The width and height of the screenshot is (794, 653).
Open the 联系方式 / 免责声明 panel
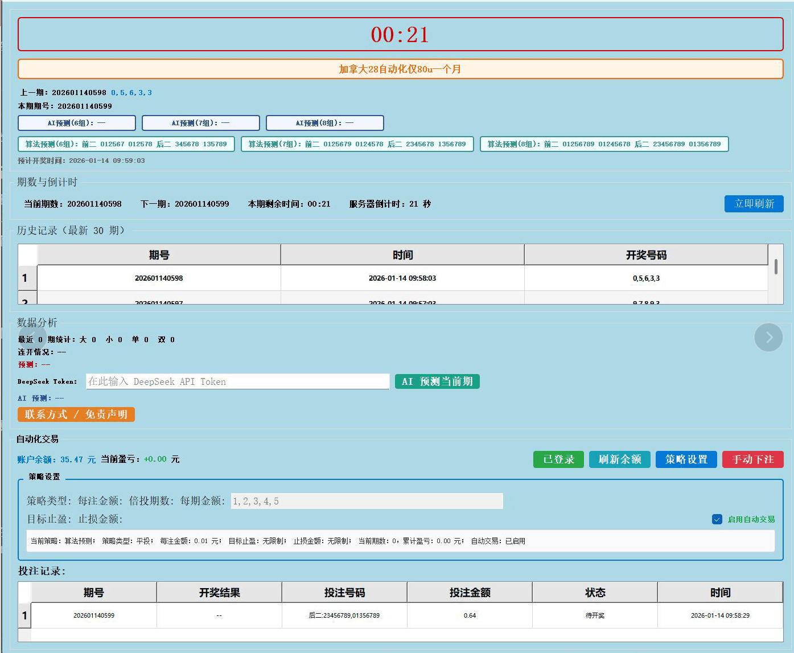[x=76, y=414]
